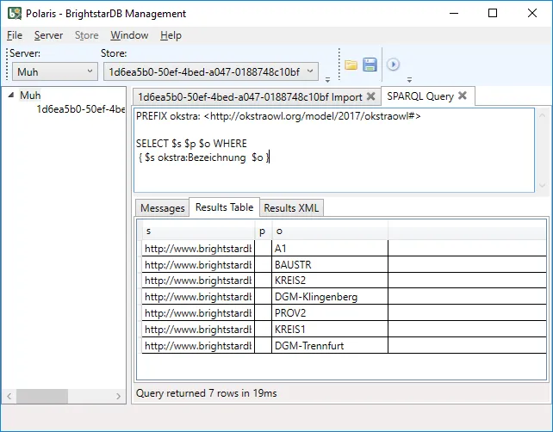Select store 1d6ea5b0-50ef-4be in tree

coord(80,109)
